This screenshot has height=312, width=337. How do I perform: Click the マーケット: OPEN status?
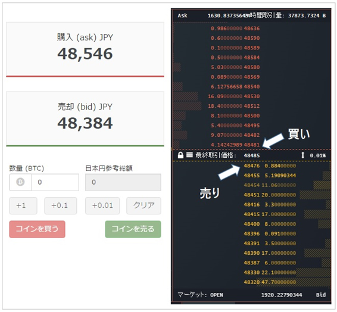(200, 295)
